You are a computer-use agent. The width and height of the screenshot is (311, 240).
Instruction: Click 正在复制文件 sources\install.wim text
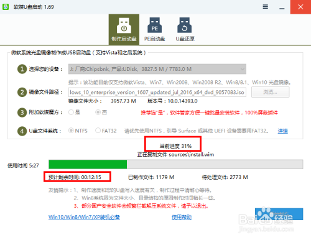coord(175,155)
